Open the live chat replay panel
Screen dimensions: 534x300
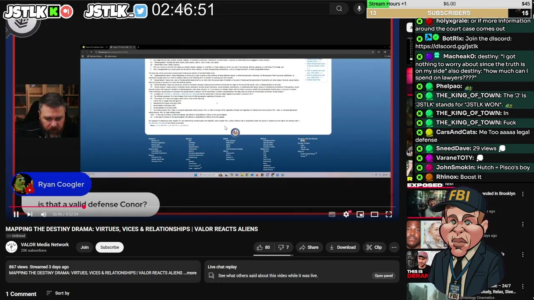tap(383, 275)
